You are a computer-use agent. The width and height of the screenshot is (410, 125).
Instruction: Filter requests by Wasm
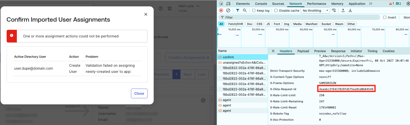point(339,24)
